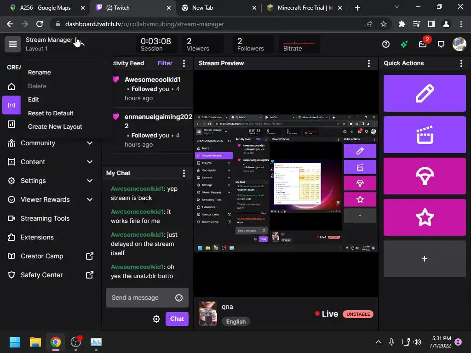Bookmark this page with the star icon
Screen dimensions: 471x353
click(x=384, y=24)
